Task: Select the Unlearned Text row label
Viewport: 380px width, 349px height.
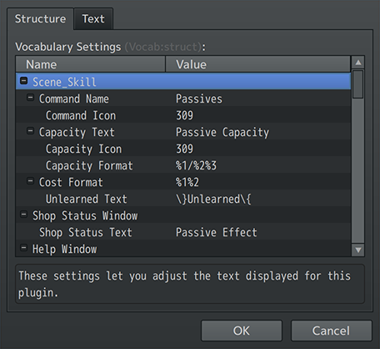Action: pos(86,199)
